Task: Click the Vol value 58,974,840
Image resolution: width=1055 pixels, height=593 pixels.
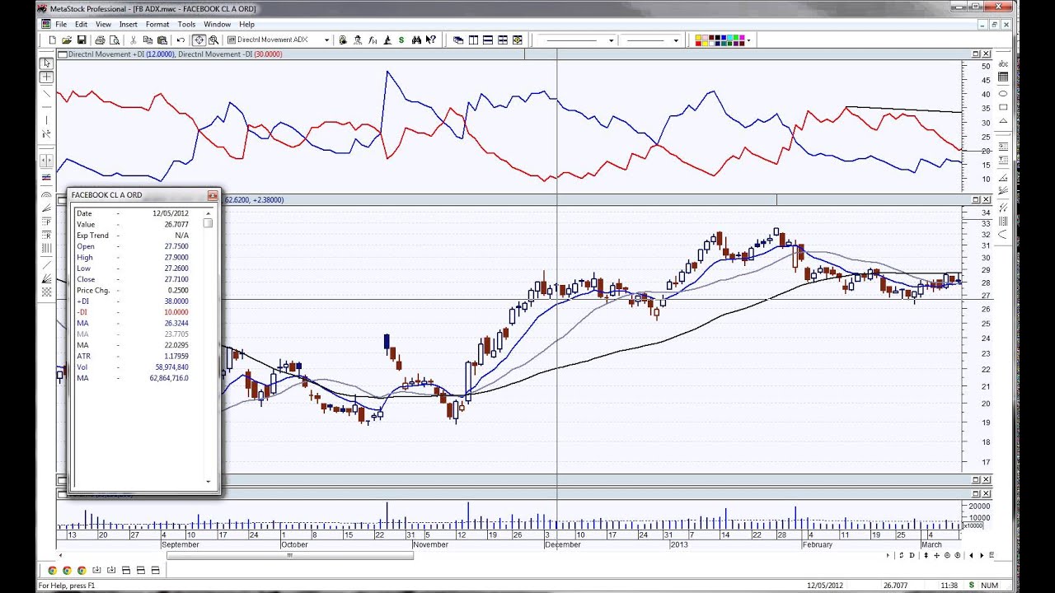Action: [172, 367]
